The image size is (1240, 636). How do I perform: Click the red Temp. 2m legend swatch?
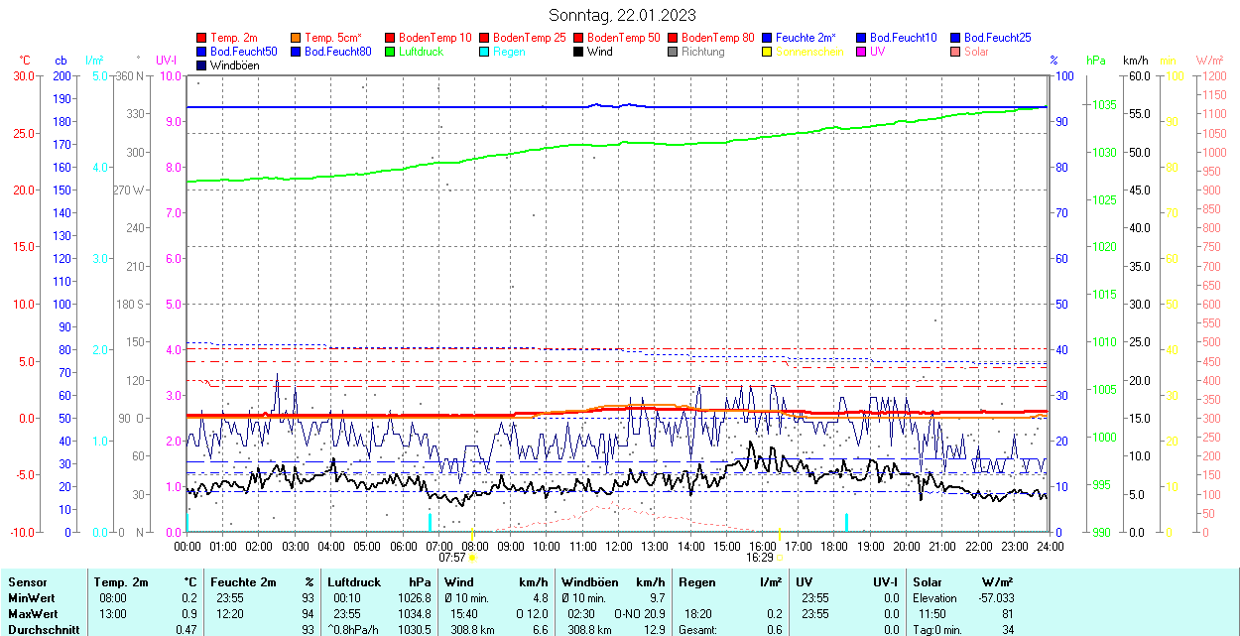pos(202,38)
